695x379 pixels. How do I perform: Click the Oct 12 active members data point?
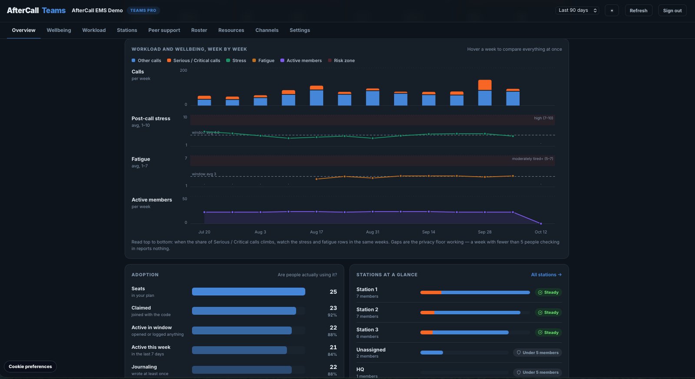click(x=541, y=224)
